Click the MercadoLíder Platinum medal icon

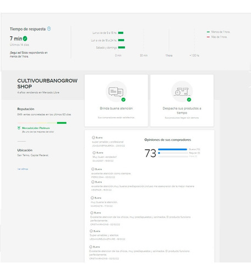pyautogui.click(x=19, y=128)
